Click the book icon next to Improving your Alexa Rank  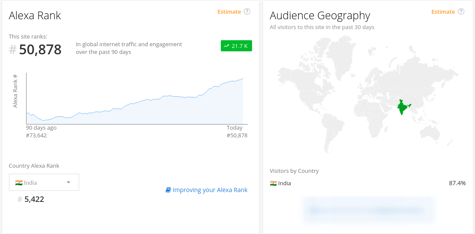tap(168, 190)
